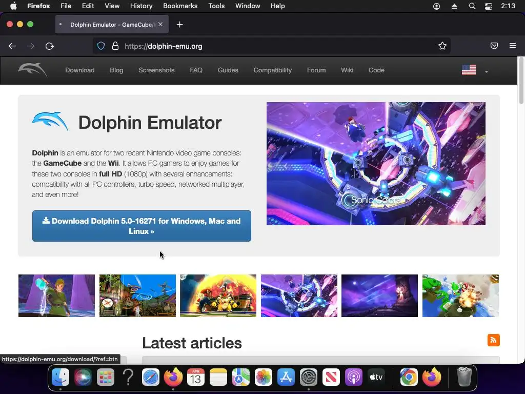
Task: Open Google Chrome from the Dock
Action: click(x=409, y=377)
